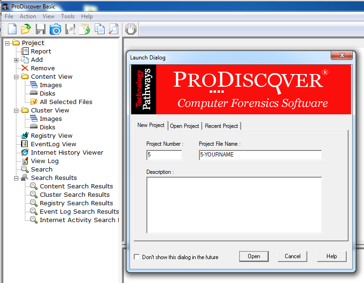Collapse the Search Results tree node

pos(16,178)
